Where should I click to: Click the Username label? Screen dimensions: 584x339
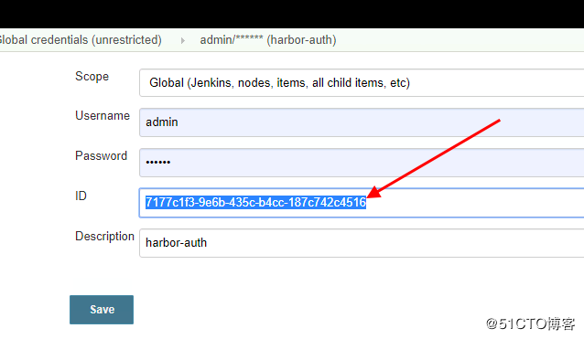(103, 116)
